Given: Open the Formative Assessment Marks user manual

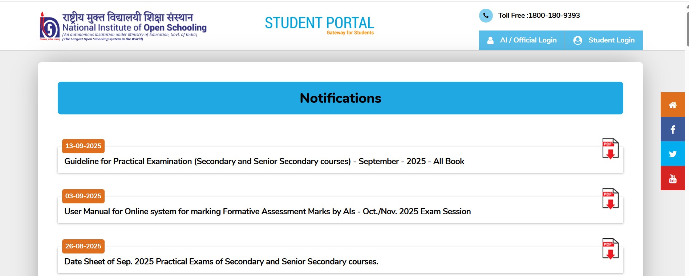Looking at the screenshot, I should click(x=267, y=211).
